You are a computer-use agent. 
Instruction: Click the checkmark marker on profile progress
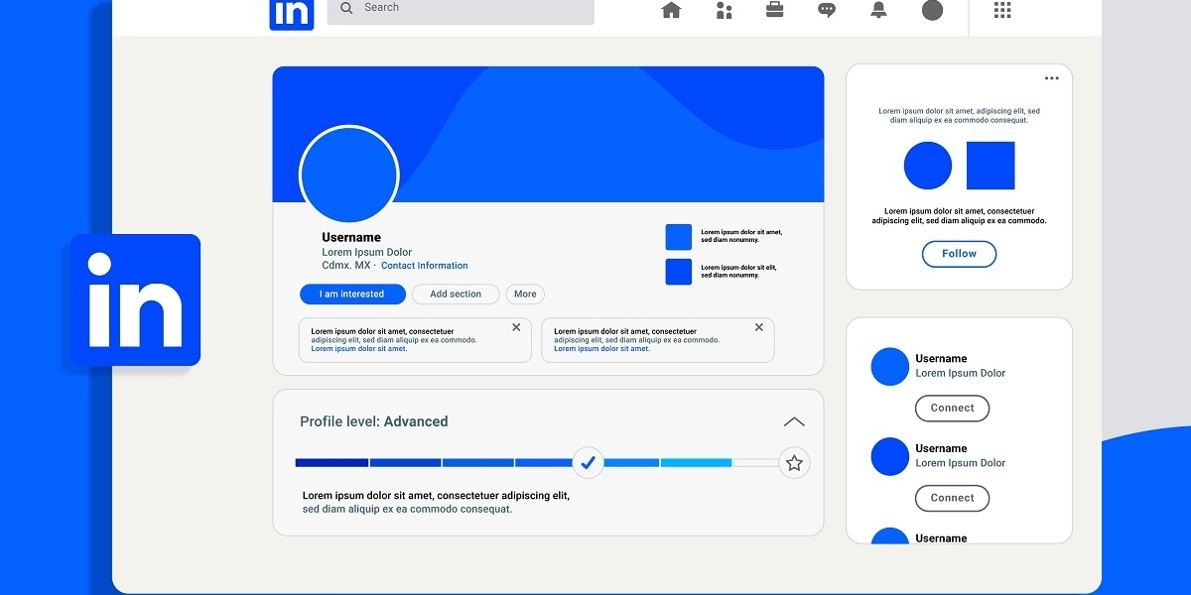point(588,463)
